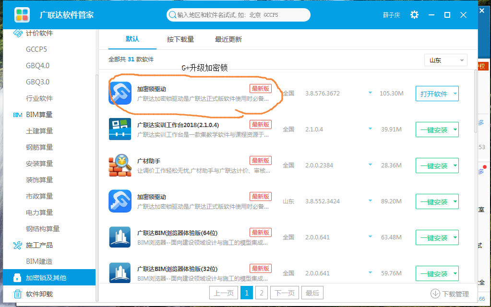Image resolution: width=491 pixels, height=307 pixels.
Task: Expand version list for 2.0.0.2384
Action: pos(370,165)
